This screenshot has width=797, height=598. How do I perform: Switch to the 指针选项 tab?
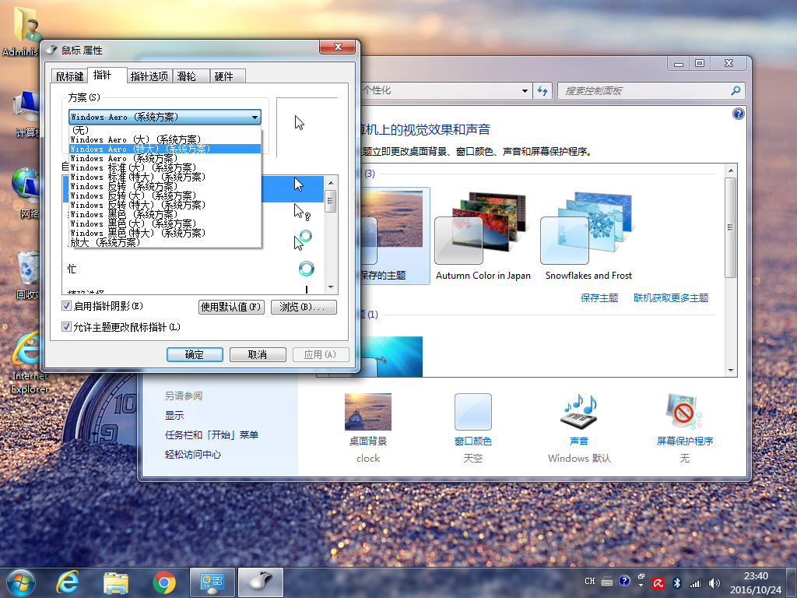149,76
